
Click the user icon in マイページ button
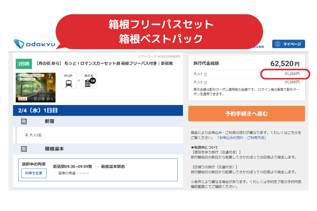pos(278,44)
